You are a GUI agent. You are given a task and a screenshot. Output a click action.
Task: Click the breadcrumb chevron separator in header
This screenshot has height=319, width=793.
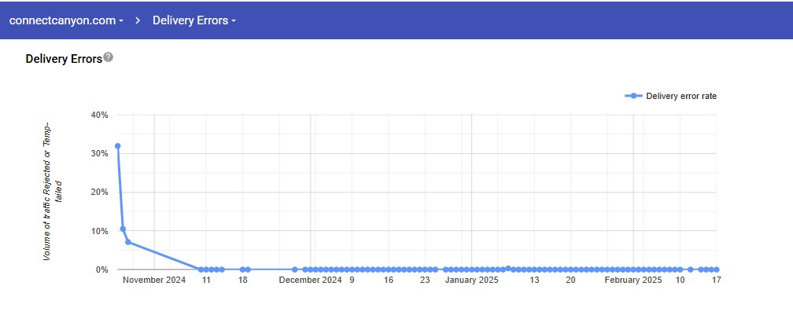pyautogui.click(x=138, y=20)
